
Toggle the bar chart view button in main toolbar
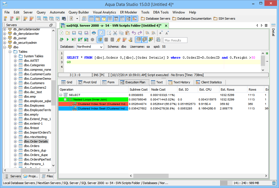pyautogui.click(x=134, y=19)
